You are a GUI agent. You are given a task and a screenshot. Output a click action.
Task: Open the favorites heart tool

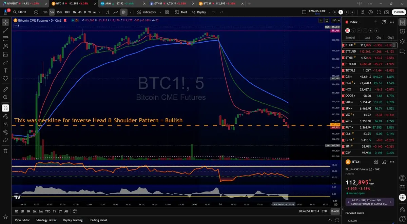[x=5, y=79]
